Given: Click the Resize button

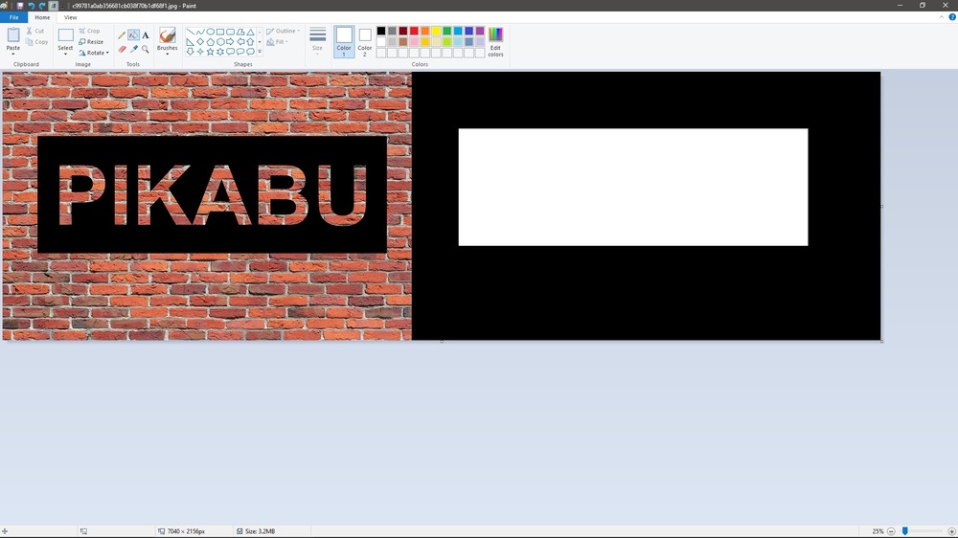Looking at the screenshot, I should [91, 42].
